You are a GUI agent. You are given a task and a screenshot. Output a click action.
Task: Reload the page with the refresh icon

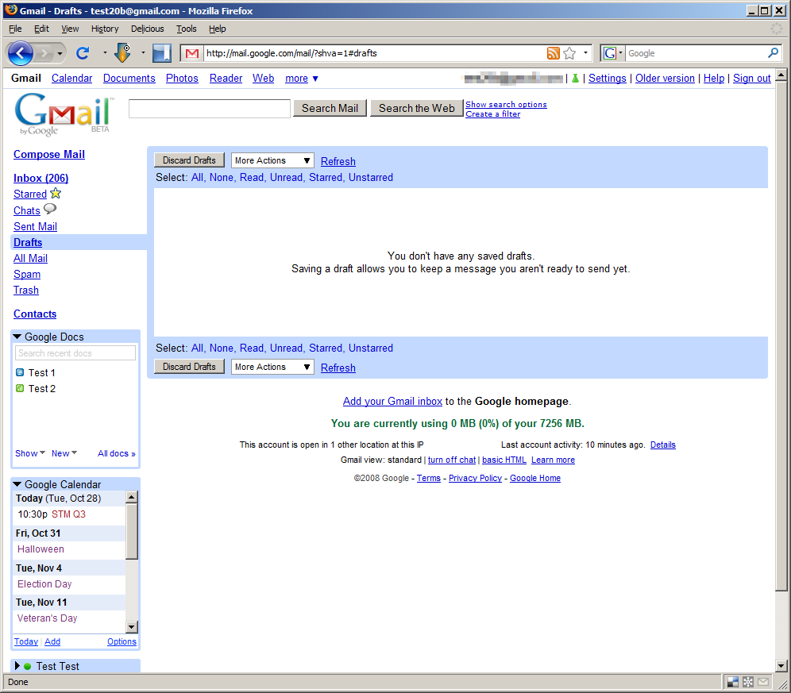[x=83, y=53]
